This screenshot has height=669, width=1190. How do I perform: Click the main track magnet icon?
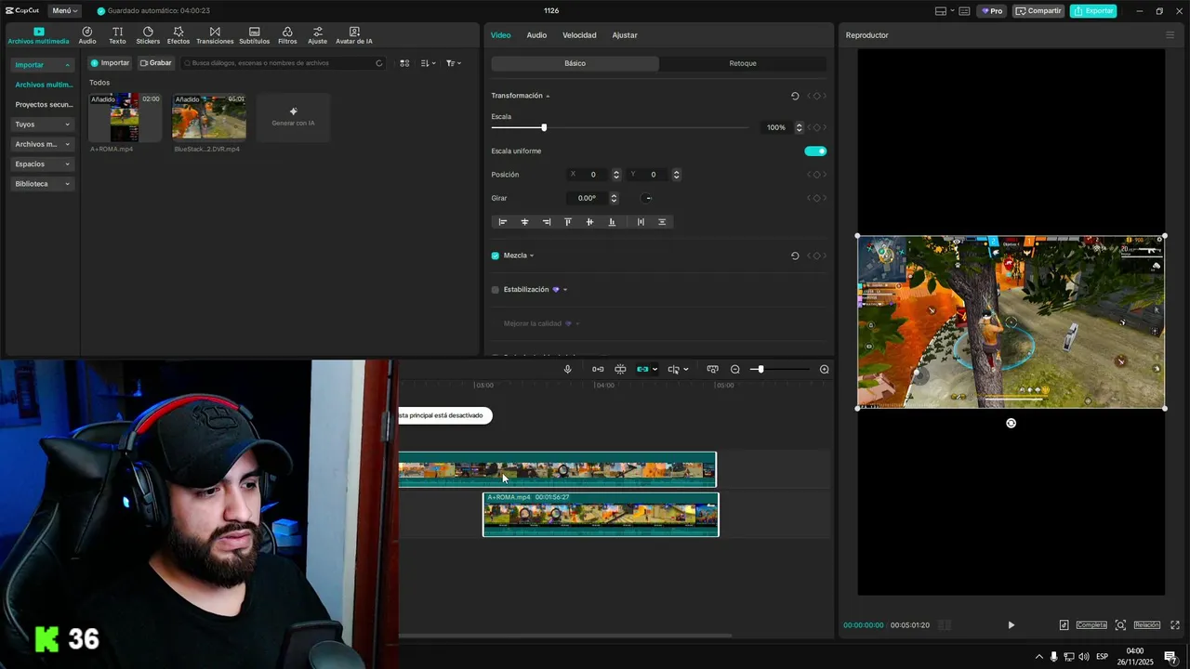pos(598,369)
